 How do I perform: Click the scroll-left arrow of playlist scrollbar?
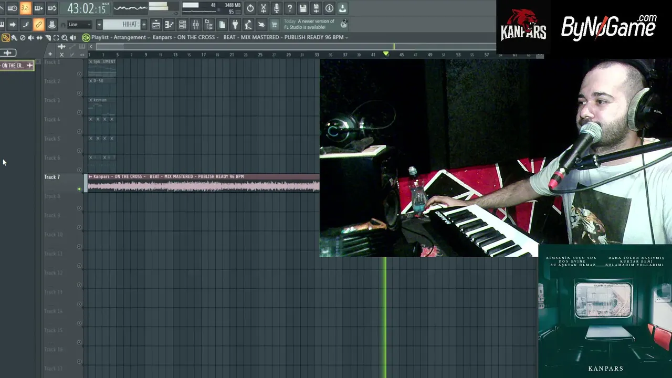(91, 46)
